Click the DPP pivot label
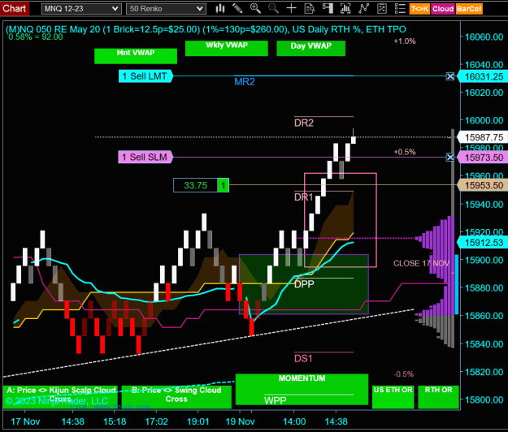508x432 pixels. tap(304, 284)
